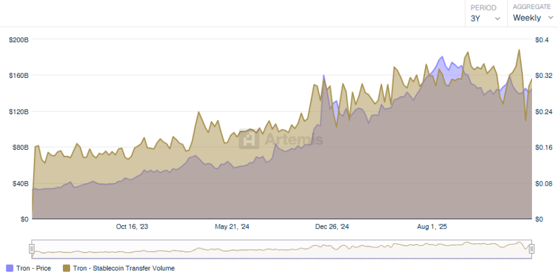Click the right handle of the range navigator

tap(531, 249)
